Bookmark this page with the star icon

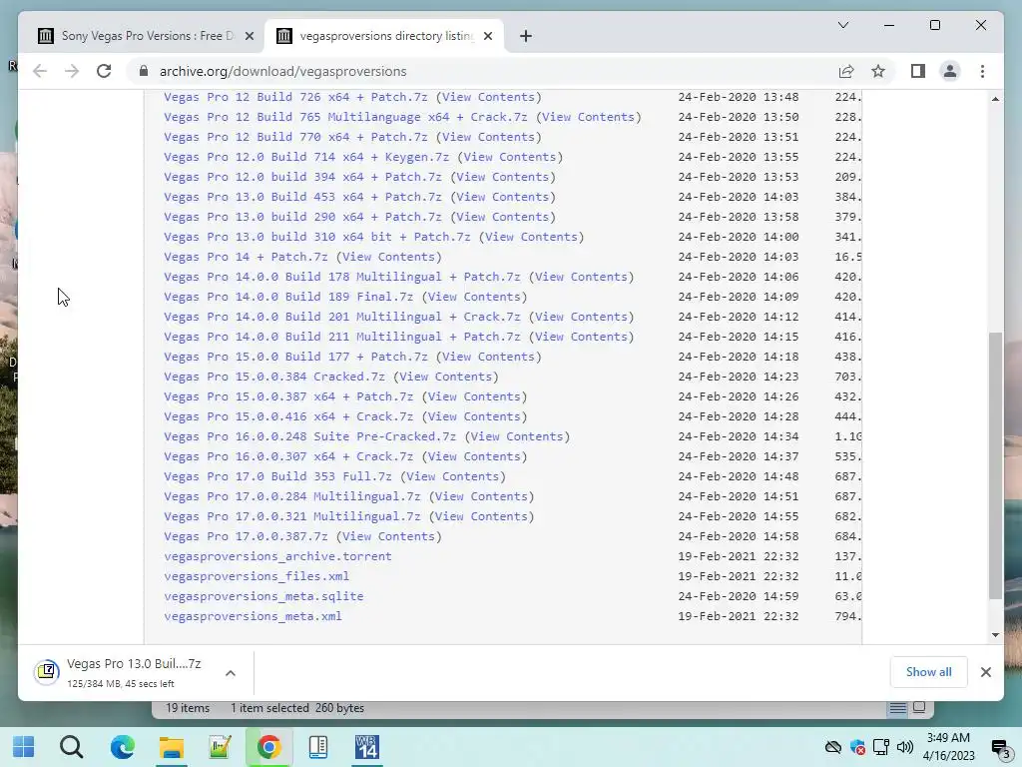878,71
